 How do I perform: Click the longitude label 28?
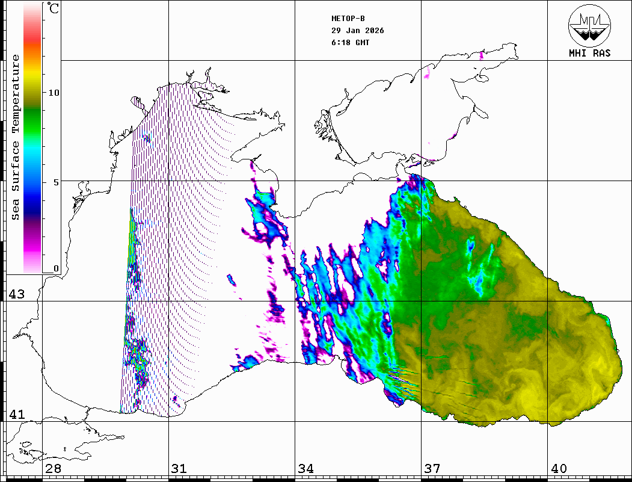52,469
